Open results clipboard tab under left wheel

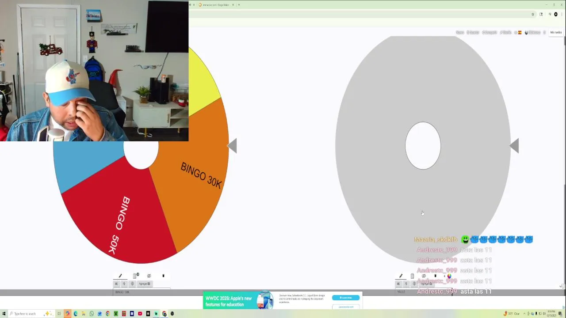tap(135, 276)
